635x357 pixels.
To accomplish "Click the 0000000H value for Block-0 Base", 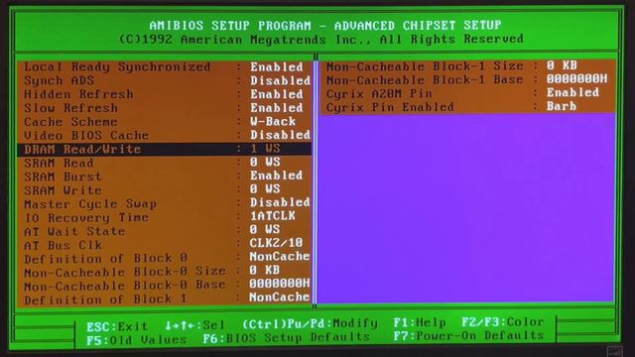I will pos(280,284).
